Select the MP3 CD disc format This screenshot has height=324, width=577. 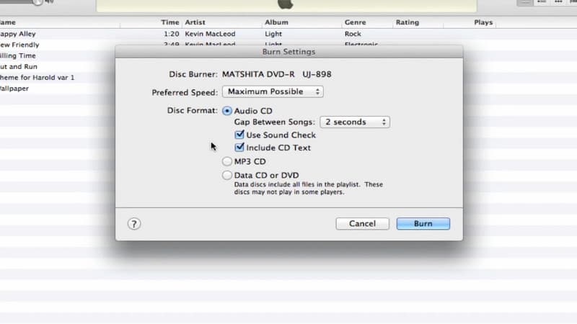(x=227, y=161)
